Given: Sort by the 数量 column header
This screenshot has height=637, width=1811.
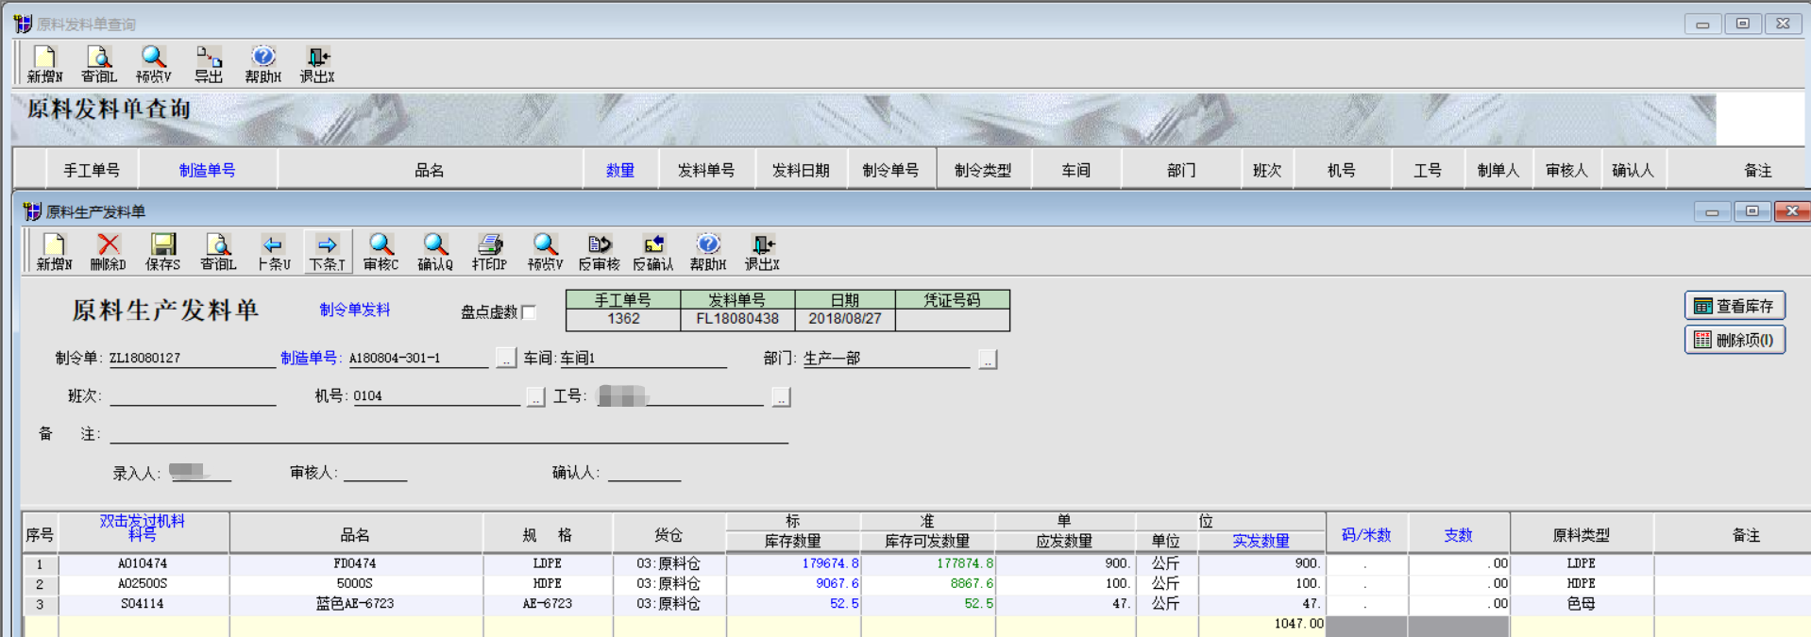Looking at the screenshot, I should [x=620, y=170].
